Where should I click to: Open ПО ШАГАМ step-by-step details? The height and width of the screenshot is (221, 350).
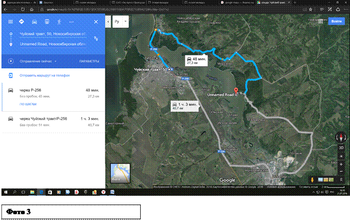pos(28,104)
